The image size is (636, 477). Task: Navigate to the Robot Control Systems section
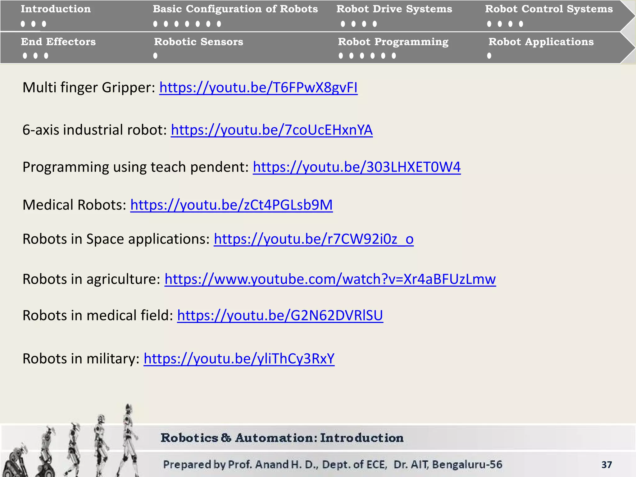[x=549, y=9]
